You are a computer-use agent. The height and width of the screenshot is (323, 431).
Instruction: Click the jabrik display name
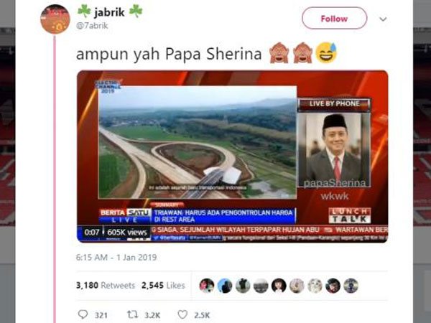coord(109,12)
